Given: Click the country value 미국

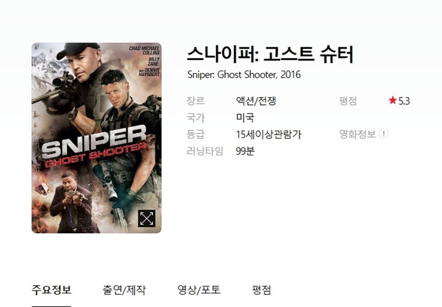Looking at the screenshot, I should click(x=245, y=117).
